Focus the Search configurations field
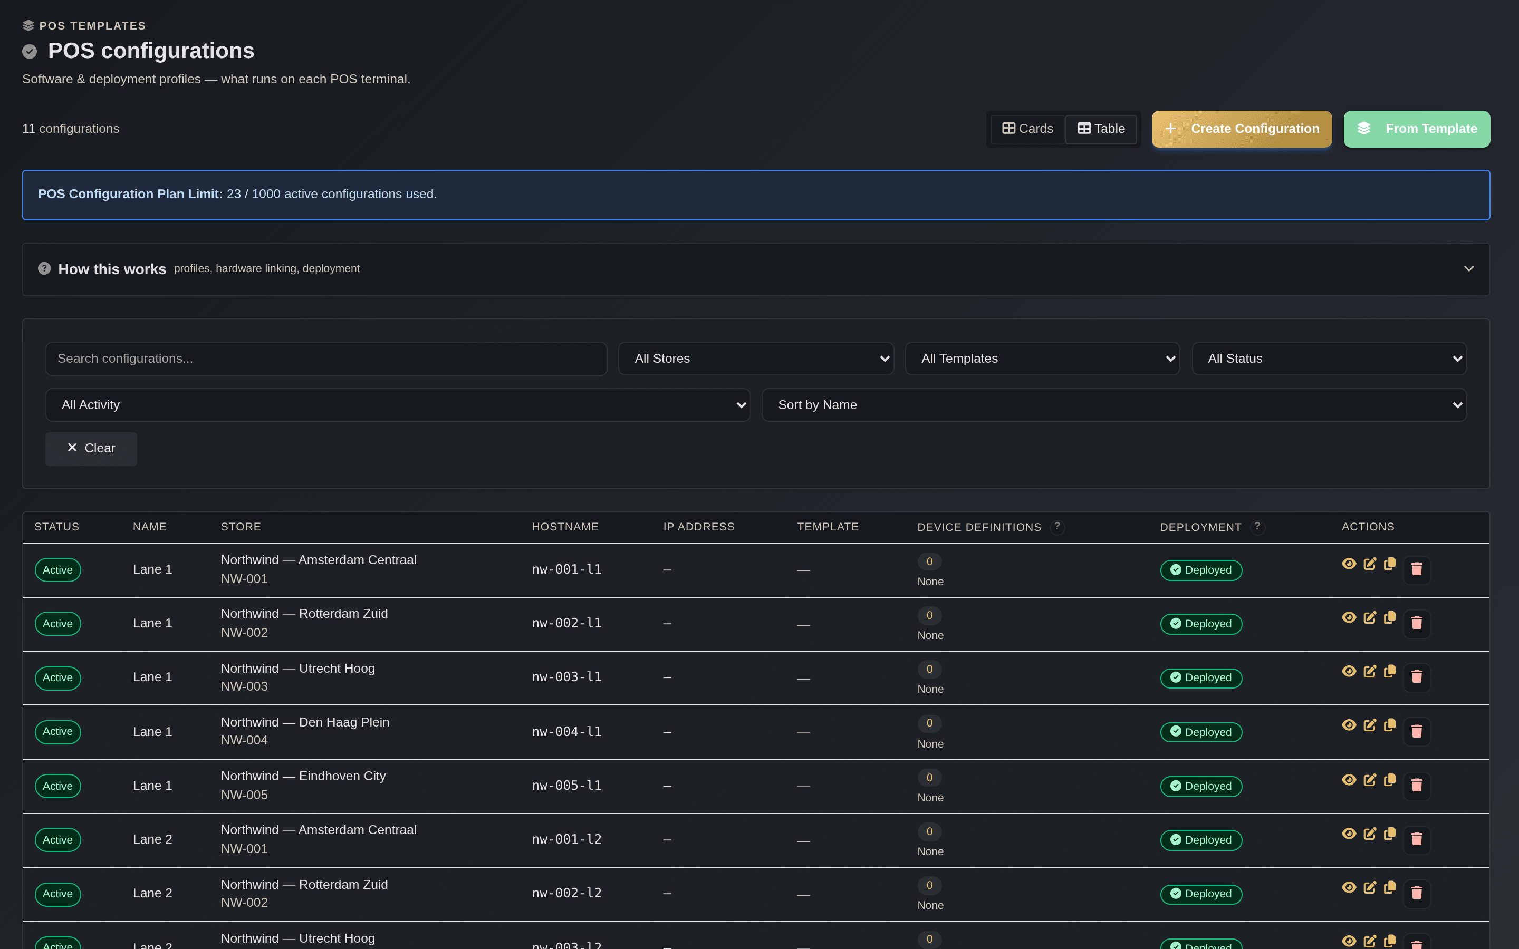 tap(326, 359)
